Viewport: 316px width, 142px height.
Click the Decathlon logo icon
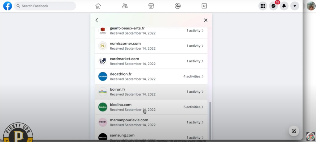tap(103, 77)
